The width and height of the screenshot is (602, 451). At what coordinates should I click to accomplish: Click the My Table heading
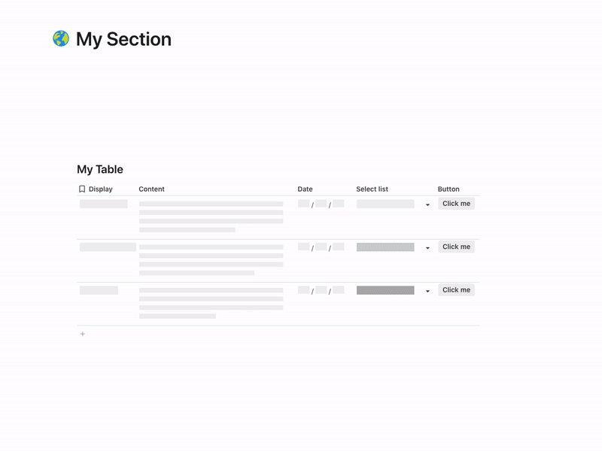(x=100, y=169)
